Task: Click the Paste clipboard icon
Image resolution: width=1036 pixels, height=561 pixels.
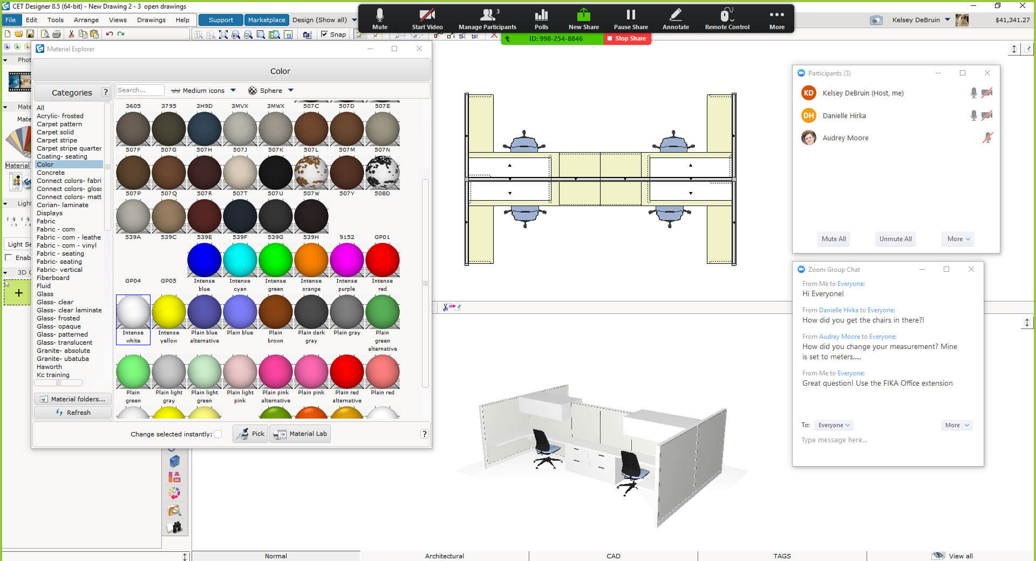Action: 94,34
